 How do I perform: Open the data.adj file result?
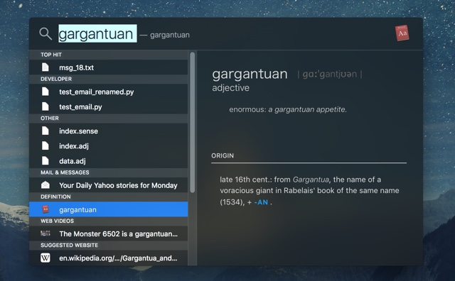(x=109, y=161)
